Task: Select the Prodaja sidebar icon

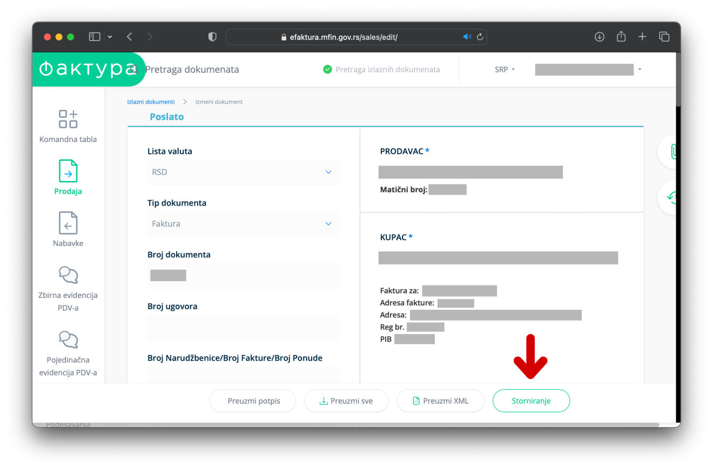Action: click(68, 171)
